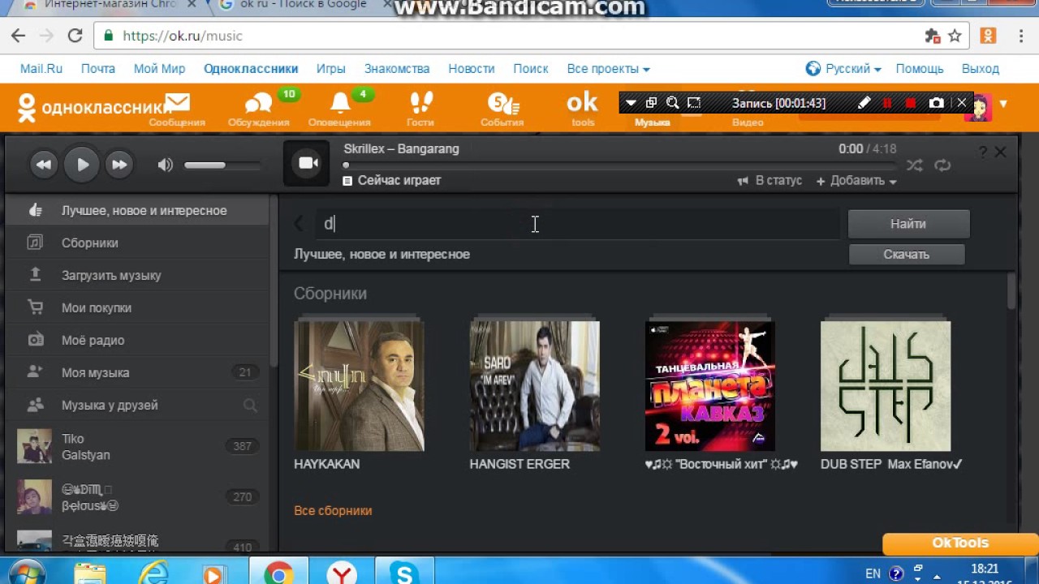Expand Все проекты dropdown
This screenshot has height=584, width=1039.
pyautogui.click(x=609, y=69)
